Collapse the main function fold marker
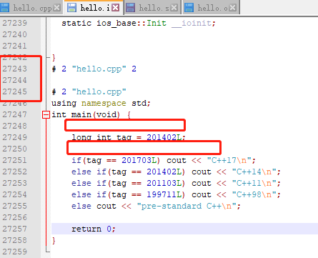This screenshot has width=318, height=258. 46,115
